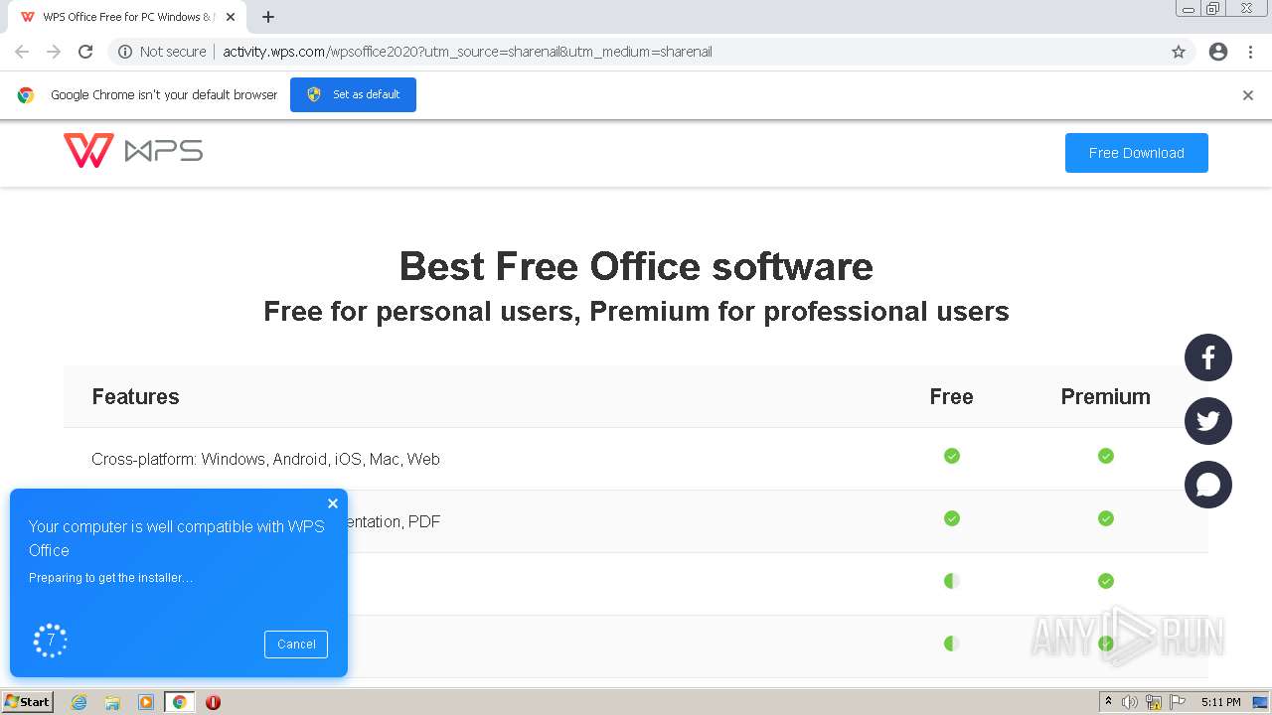The height and width of the screenshot is (715, 1272).
Task: Click the chrome default browser message text
Action: [164, 95]
